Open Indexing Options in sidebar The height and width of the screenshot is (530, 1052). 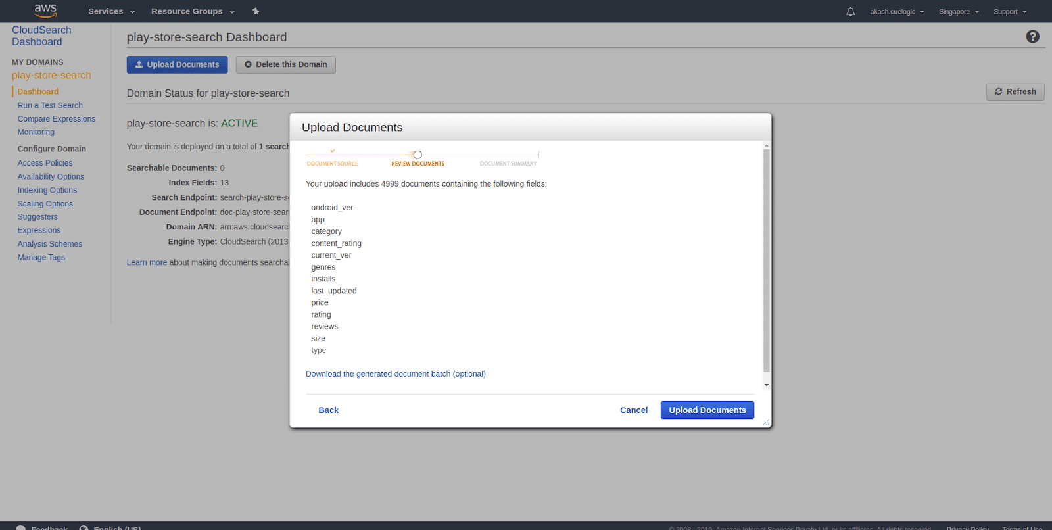coord(47,191)
